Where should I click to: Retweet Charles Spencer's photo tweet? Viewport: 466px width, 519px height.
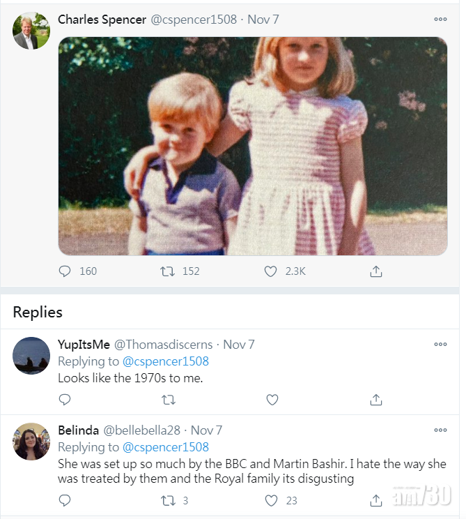tap(167, 271)
